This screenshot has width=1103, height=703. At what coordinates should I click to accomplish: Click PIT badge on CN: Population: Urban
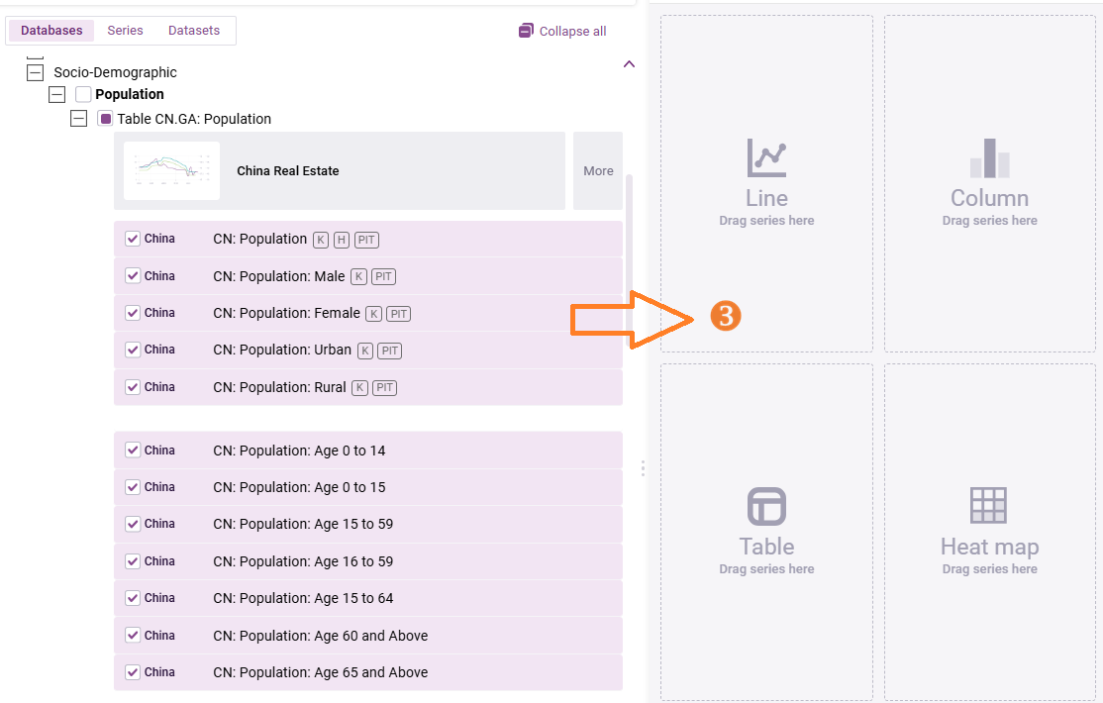pyautogui.click(x=389, y=351)
